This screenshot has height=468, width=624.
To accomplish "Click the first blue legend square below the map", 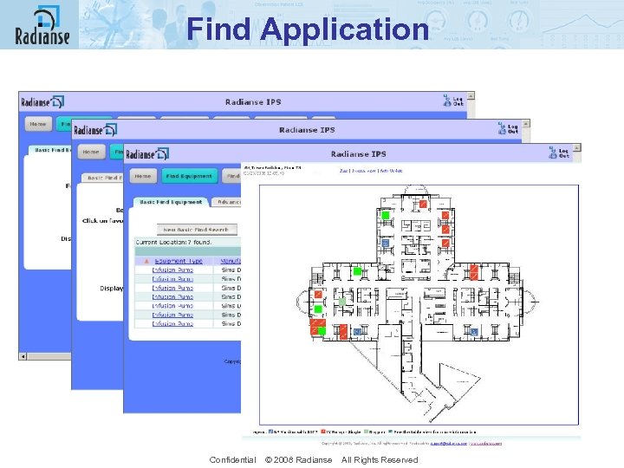I will pos(270,432).
